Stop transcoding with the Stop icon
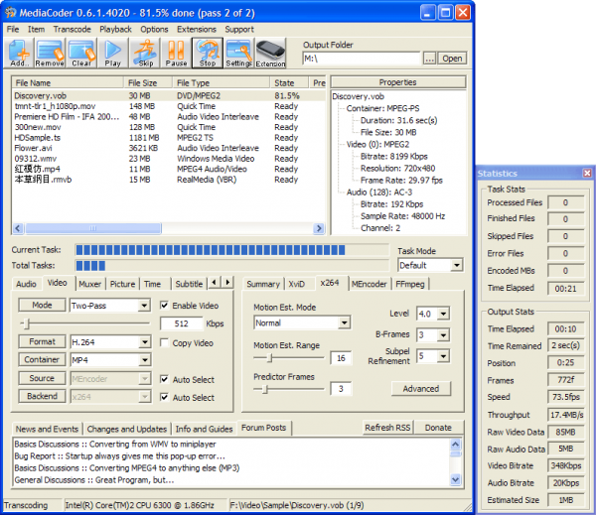 click(208, 53)
